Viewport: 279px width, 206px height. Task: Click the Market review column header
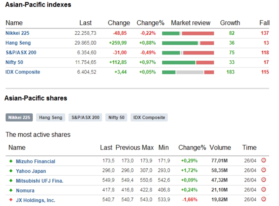click(191, 23)
